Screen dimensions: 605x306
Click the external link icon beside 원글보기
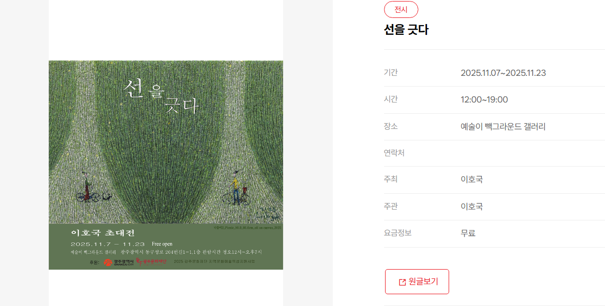click(x=402, y=282)
